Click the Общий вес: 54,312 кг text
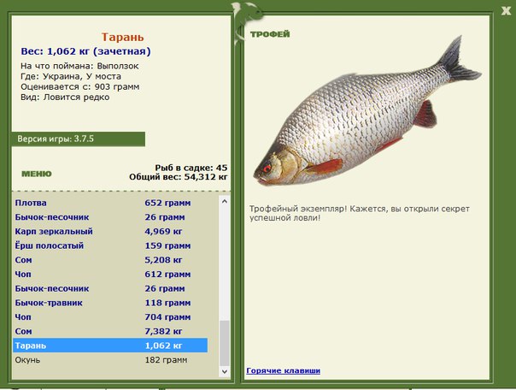Viewport: 516px width, 390px height. point(178,177)
